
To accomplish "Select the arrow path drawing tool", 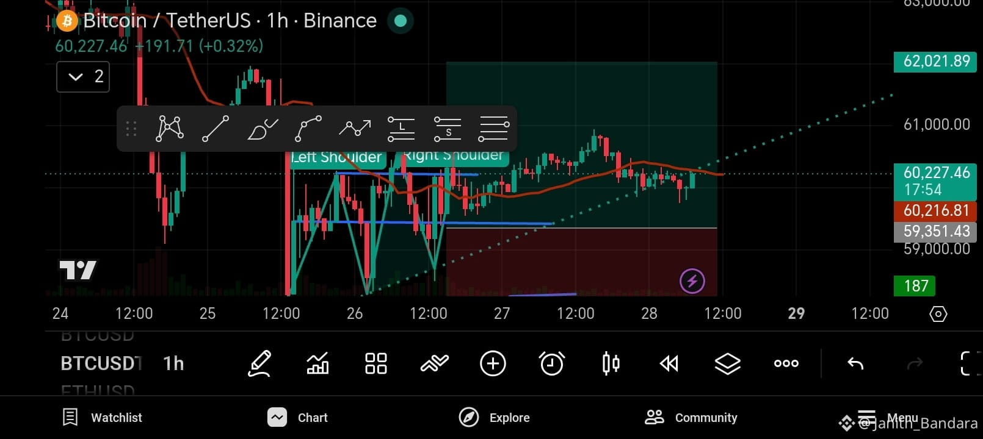I will point(355,129).
